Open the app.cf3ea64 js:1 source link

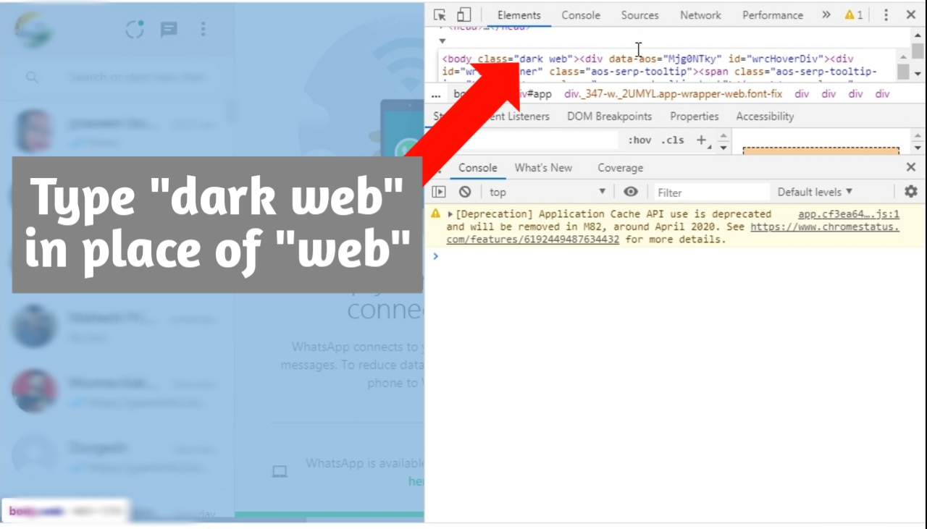[x=849, y=214]
